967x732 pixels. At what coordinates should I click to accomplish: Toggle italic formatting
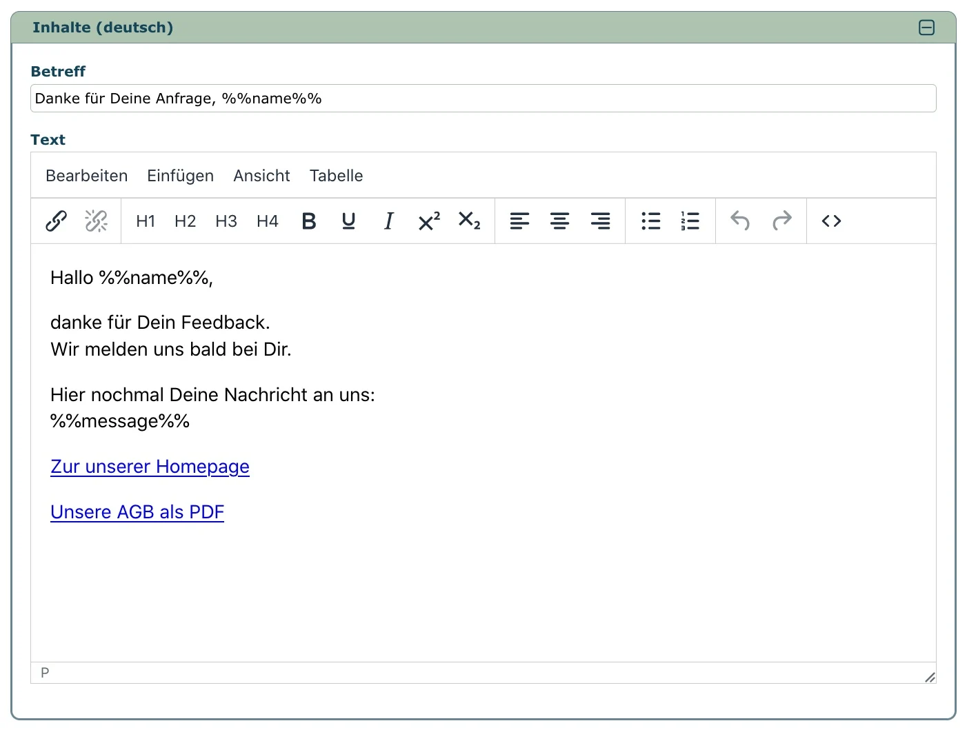[388, 221]
